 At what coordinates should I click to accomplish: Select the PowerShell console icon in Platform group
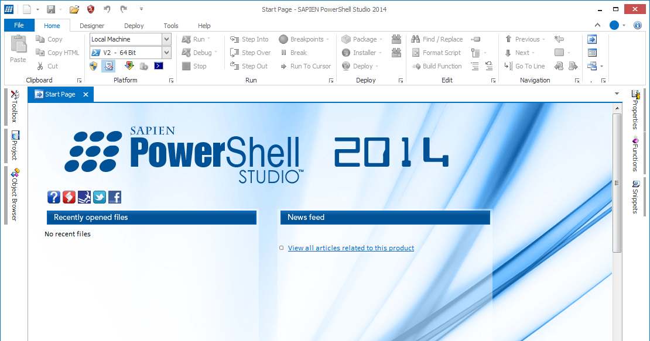tap(158, 66)
